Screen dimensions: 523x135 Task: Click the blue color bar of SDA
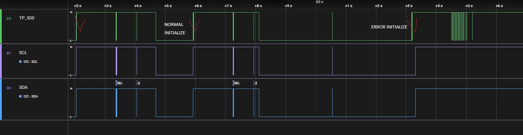coord(1,99)
